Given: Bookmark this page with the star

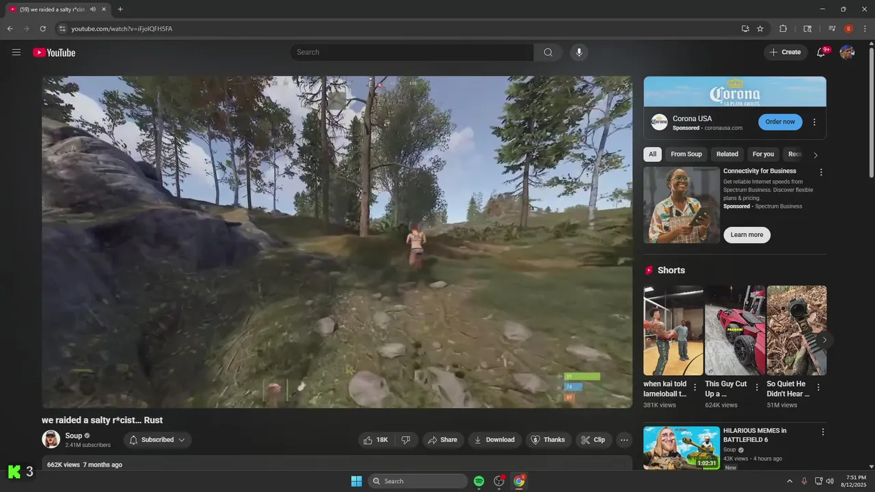Looking at the screenshot, I should (760, 29).
